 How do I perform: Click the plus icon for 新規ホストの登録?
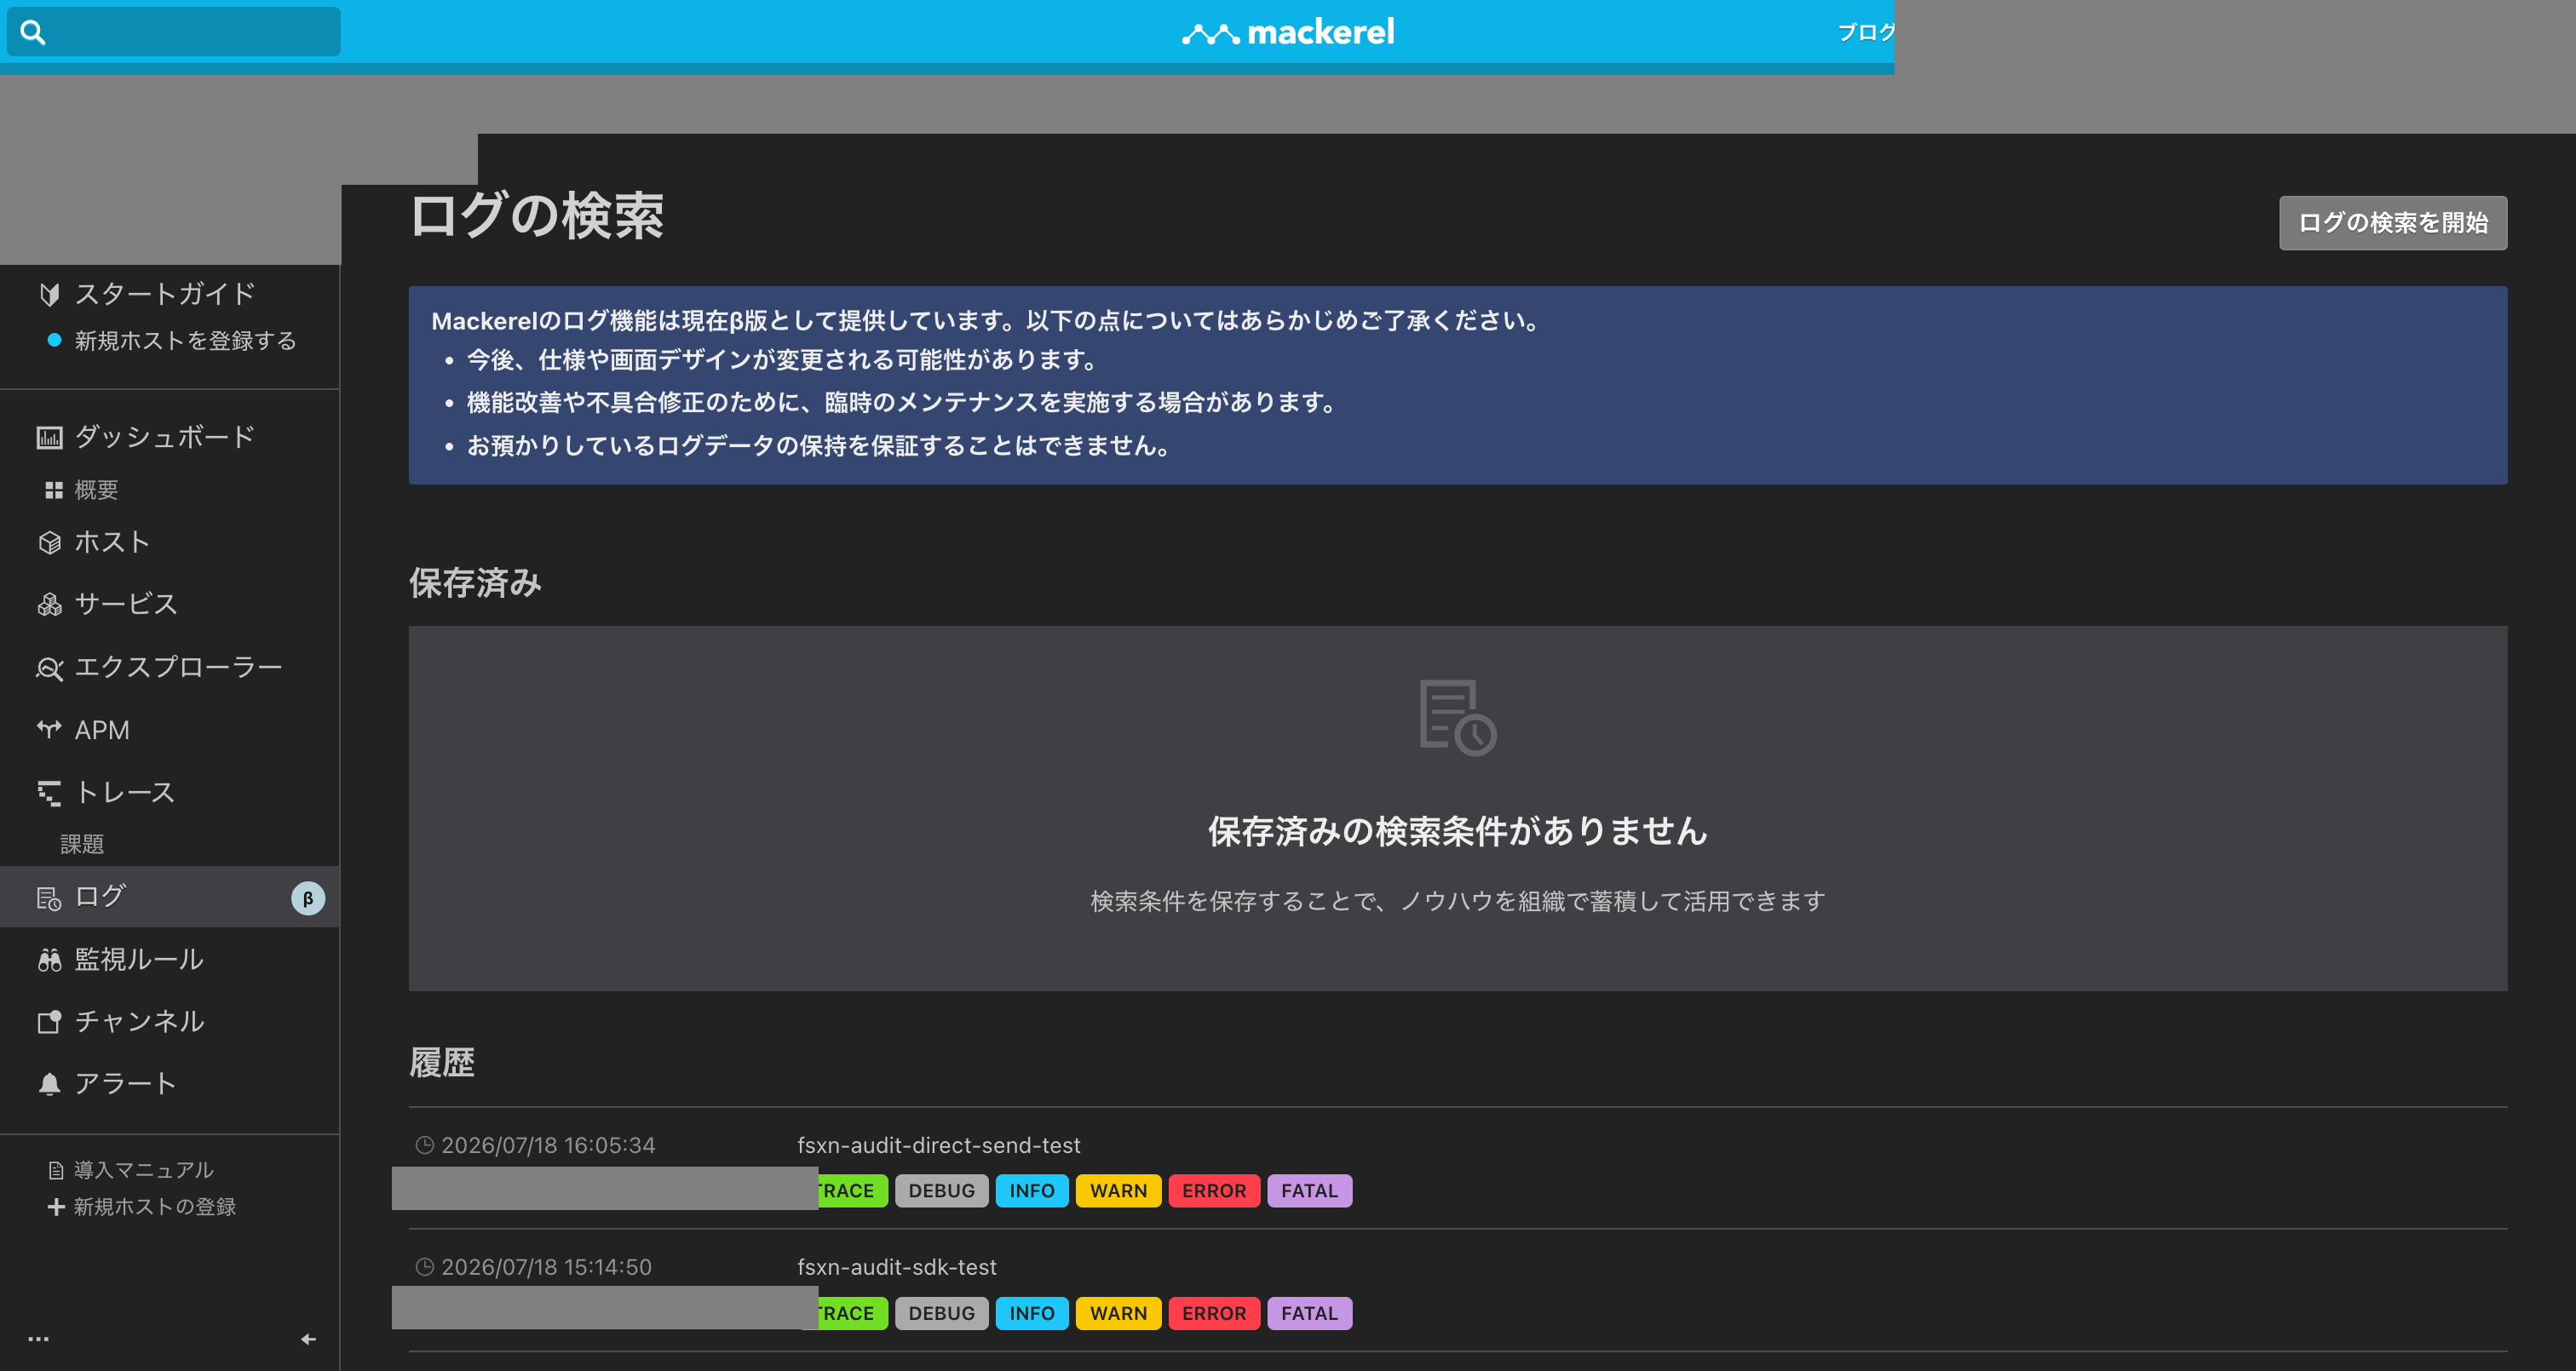click(x=56, y=1207)
